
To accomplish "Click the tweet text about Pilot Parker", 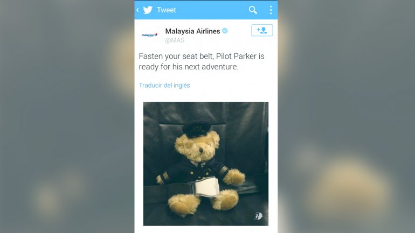I will (202, 61).
